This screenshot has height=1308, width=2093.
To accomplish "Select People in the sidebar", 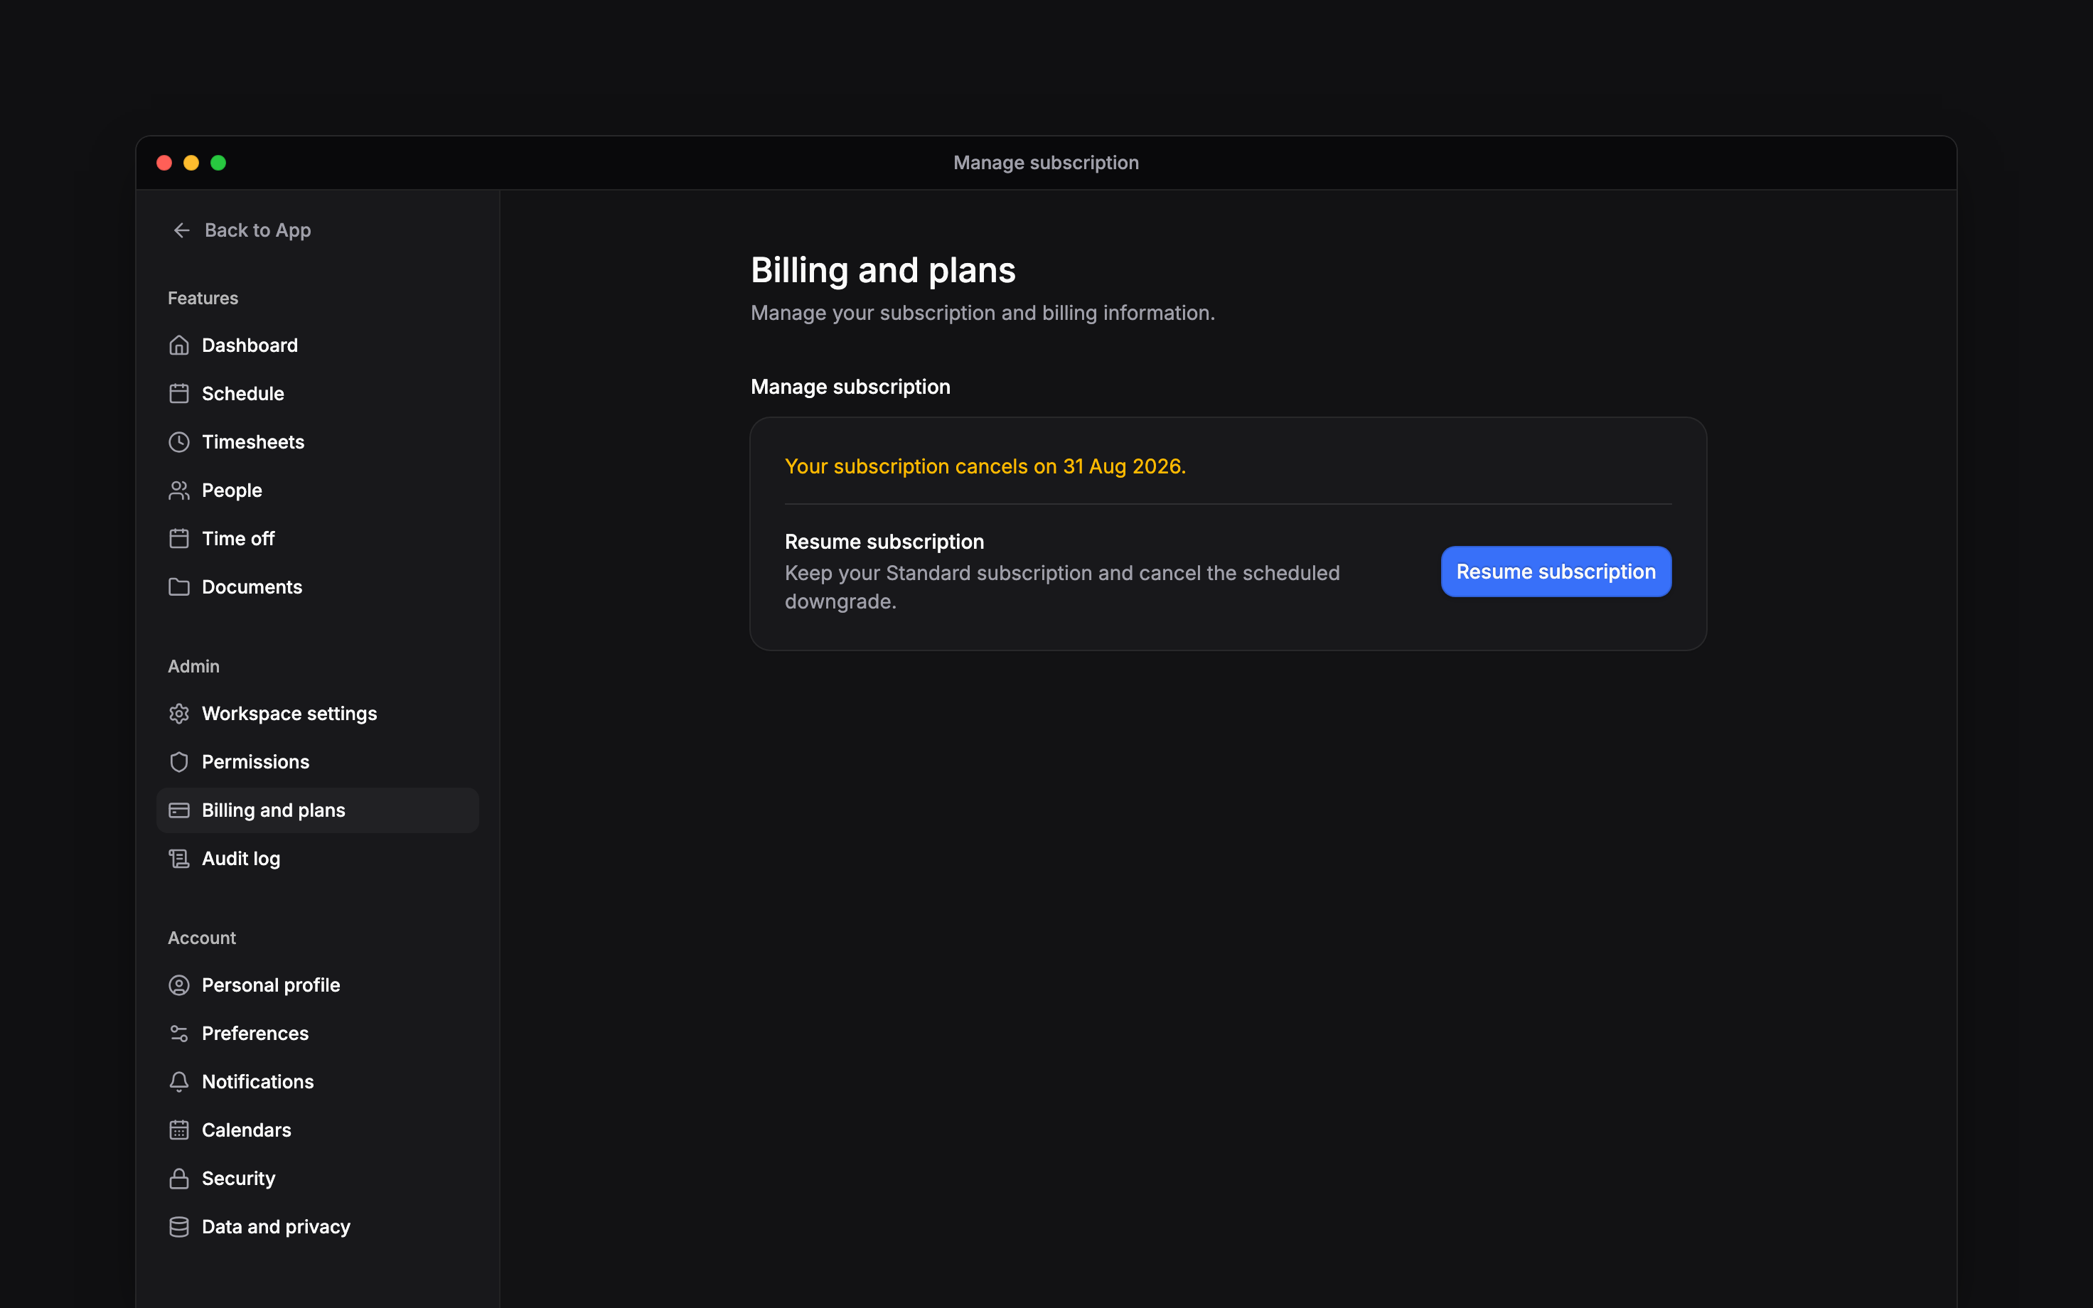I will (x=317, y=490).
